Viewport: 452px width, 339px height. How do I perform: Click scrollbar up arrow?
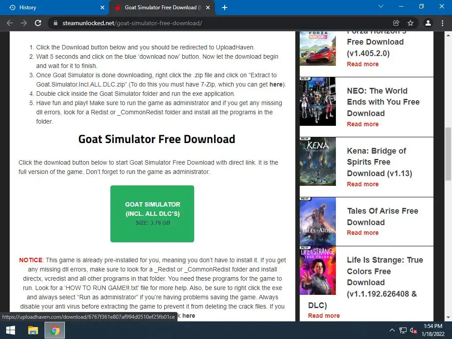tap(448, 35)
